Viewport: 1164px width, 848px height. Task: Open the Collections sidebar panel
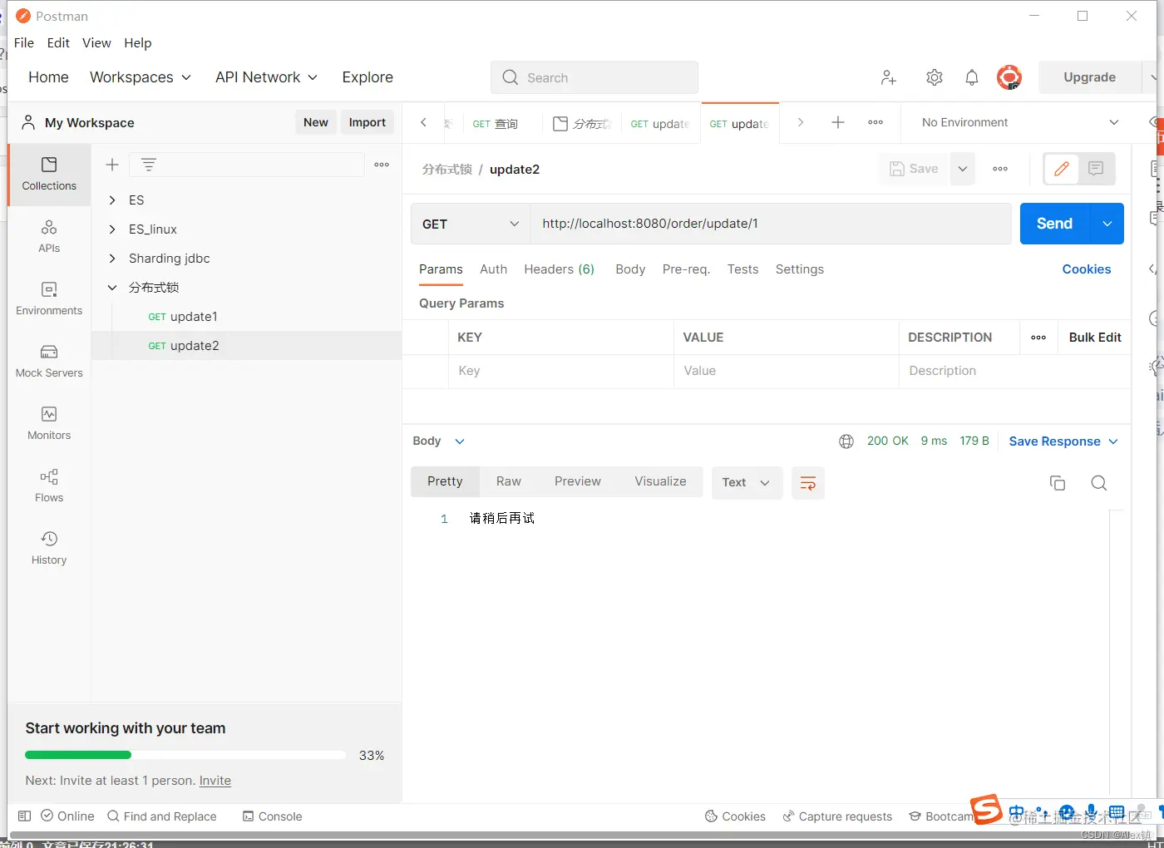(x=49, y=175)
